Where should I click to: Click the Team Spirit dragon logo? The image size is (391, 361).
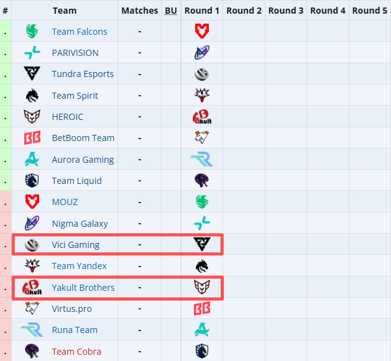(32, 96)
